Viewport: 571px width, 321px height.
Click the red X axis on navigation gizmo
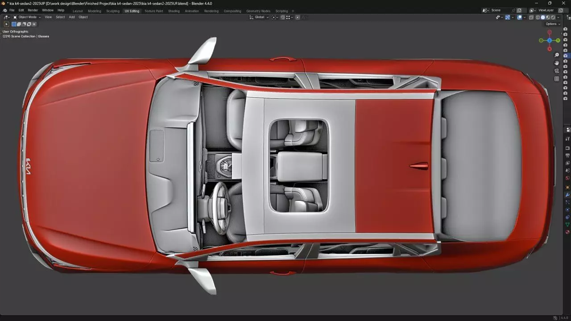[x=550, y=49]
